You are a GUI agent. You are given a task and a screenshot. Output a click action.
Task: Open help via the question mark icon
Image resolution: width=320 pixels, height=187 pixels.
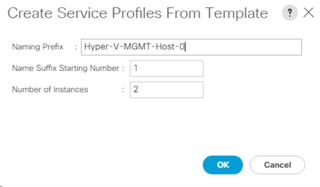click(289, 13)
